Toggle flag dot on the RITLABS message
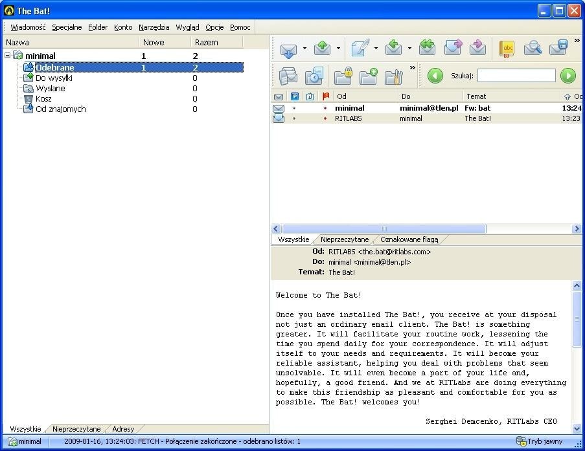 [x=325, y=118]
